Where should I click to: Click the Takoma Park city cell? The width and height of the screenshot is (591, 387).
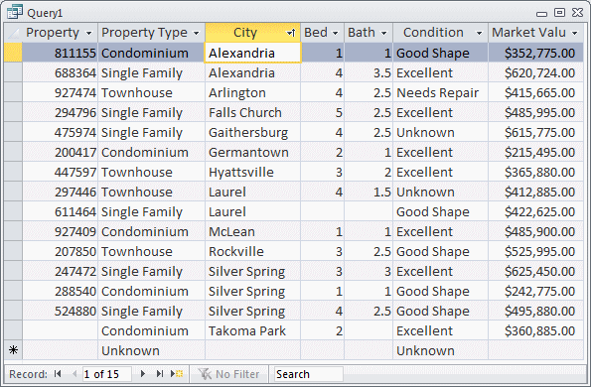pos(252,330)
